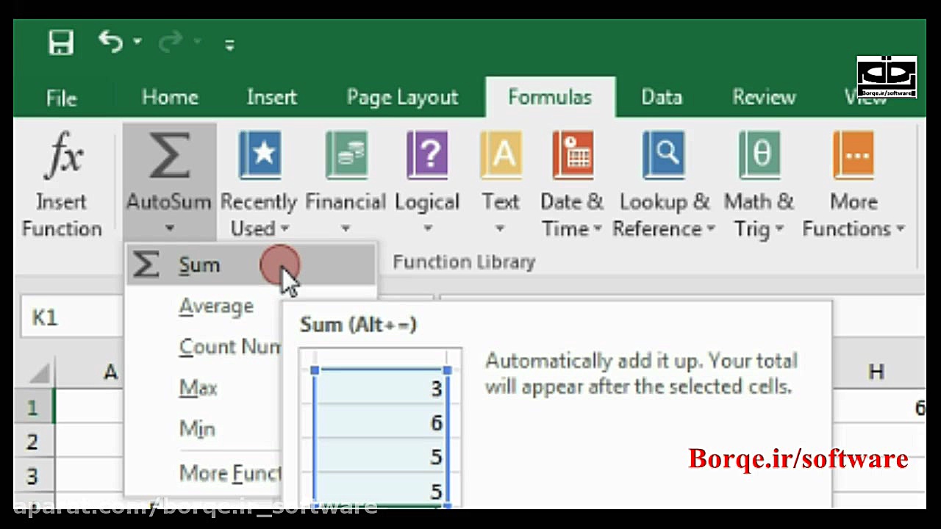The height and width of the screenshot is (529, 941).
Task: Expand the Math & Trig functions
Action: (759, 183)
